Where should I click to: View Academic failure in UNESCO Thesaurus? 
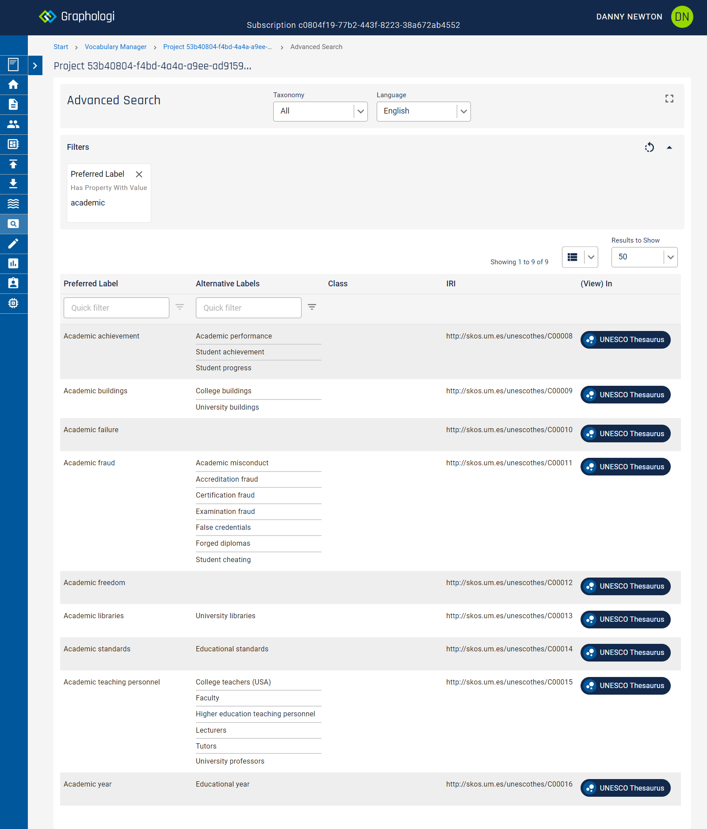[x=625, y=434]
